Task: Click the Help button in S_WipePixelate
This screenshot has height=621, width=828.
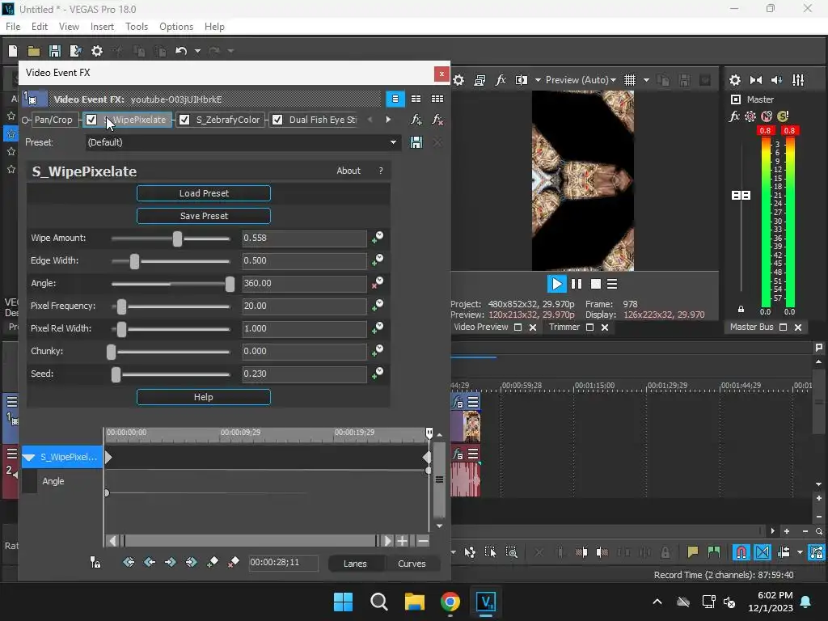Action: click(203, 397)
